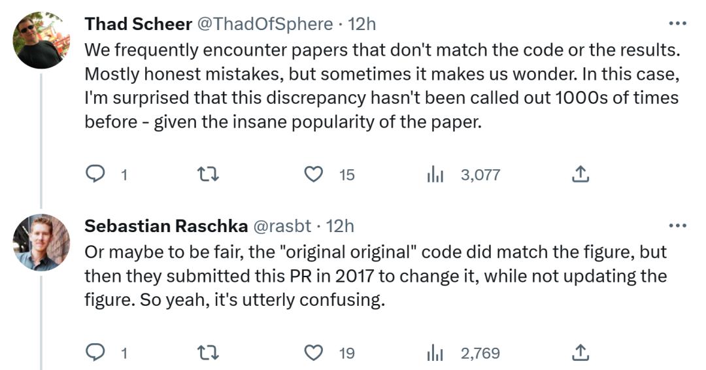
Task: Open more options on Thad Scheer's tweet
Action: pos(677,24)
